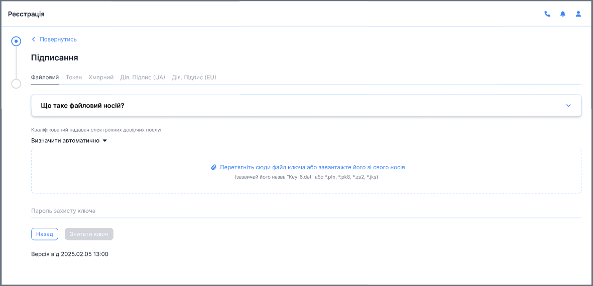Expand the Що таке файловий носій? chevron
The width and height of the screenshot is (593, 286).
click(x=568, y=106)
